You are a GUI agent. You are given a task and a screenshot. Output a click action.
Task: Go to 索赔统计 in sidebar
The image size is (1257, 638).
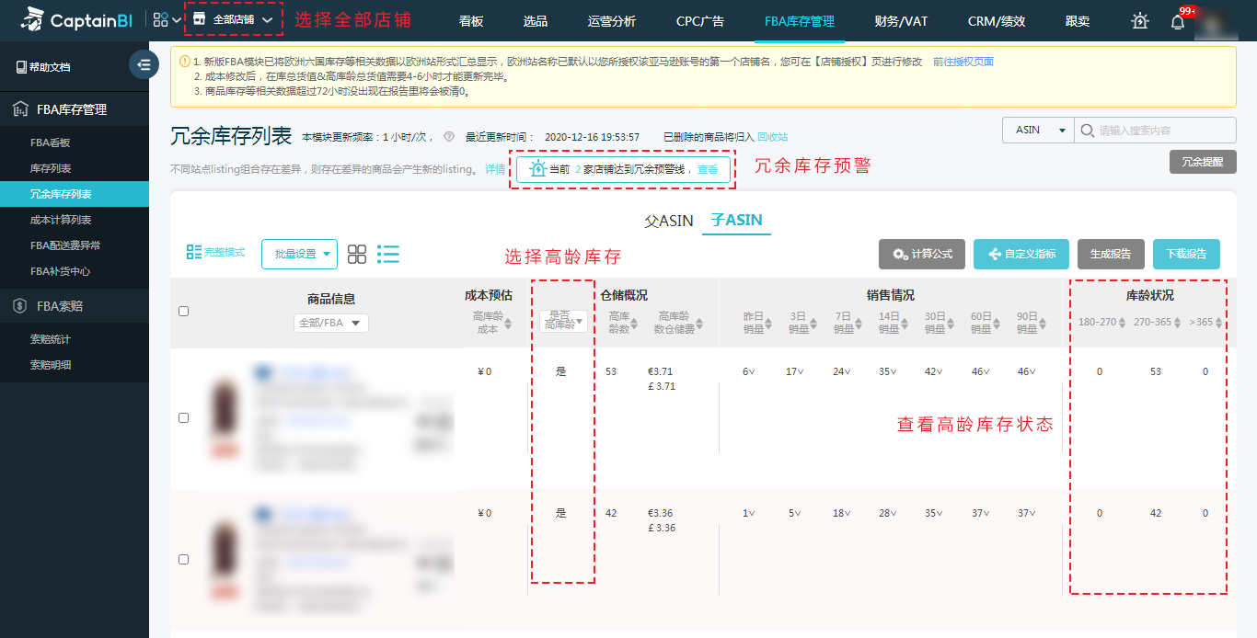pos(51,339)
